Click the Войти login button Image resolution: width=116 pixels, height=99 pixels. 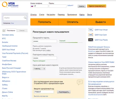(x=82, y=6)
